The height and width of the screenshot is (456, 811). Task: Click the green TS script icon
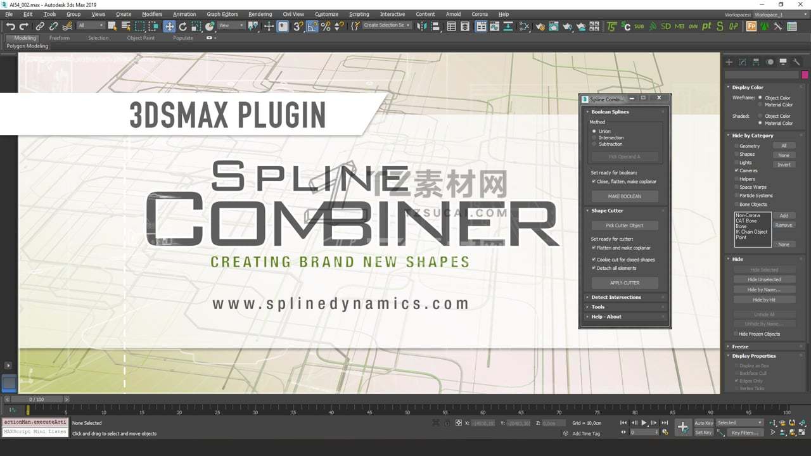tap(611, 26)
